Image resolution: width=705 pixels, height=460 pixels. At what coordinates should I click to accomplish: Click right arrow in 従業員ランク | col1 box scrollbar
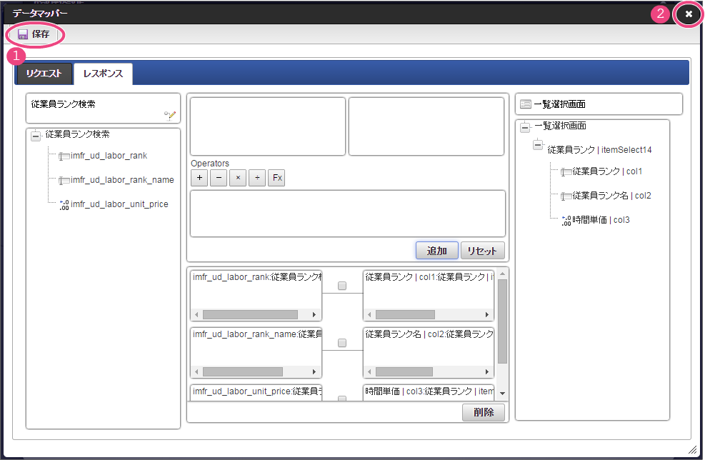pyautogui.click(x=486, y=315)
